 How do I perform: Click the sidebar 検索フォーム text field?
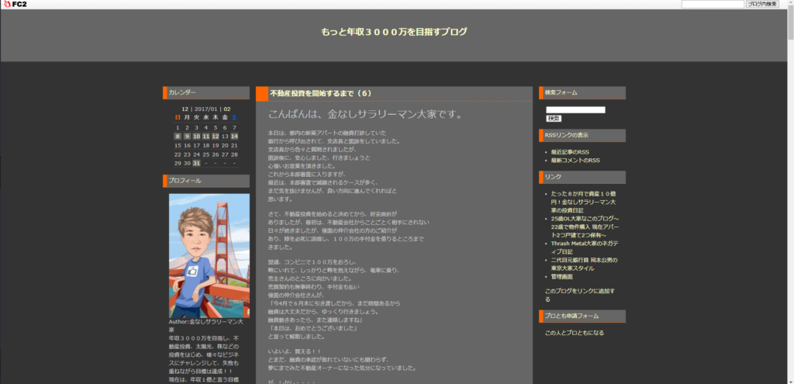[575, 109]
